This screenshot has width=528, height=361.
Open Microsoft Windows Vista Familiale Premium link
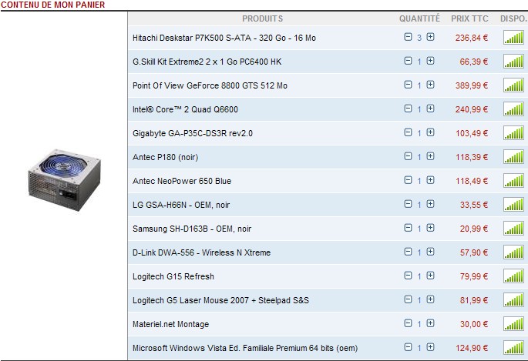(x=245, y=348)
